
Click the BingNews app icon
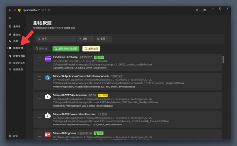point(48,135)
